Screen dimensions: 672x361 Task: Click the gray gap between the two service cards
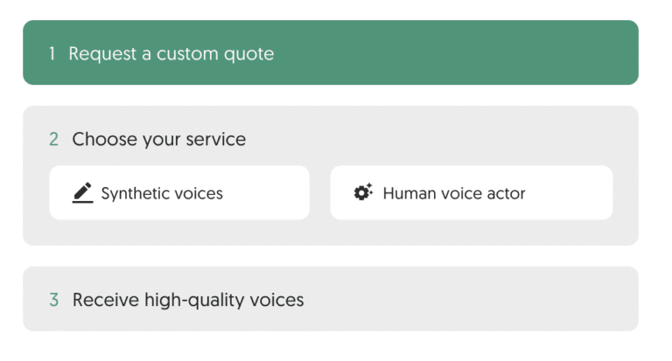tap(320, 193)
